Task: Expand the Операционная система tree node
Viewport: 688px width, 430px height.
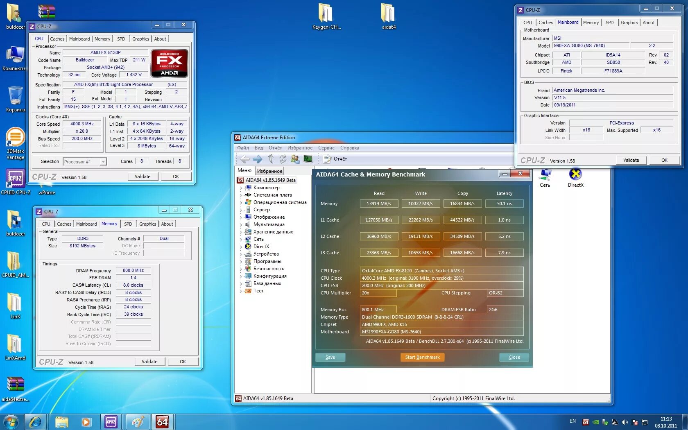Action: coord(241,203)
